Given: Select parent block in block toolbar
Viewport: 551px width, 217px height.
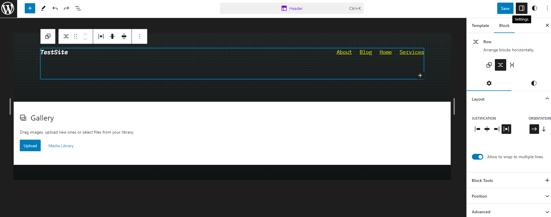Looking at the screenshot, I should point(48,36).
